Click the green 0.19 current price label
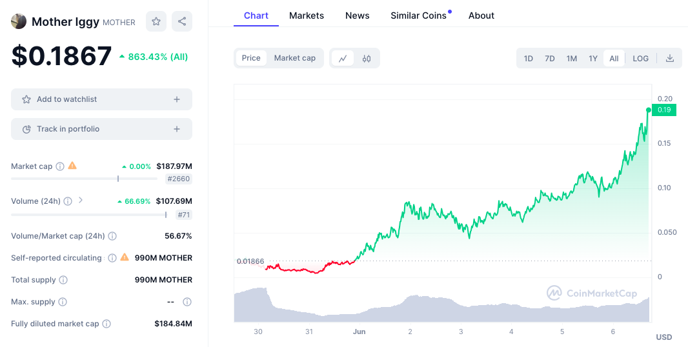This screenshot has height=347, width=688. (664, 110)
